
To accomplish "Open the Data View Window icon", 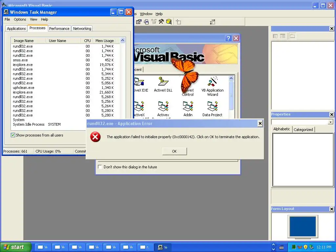I will [x=169, y=22].
